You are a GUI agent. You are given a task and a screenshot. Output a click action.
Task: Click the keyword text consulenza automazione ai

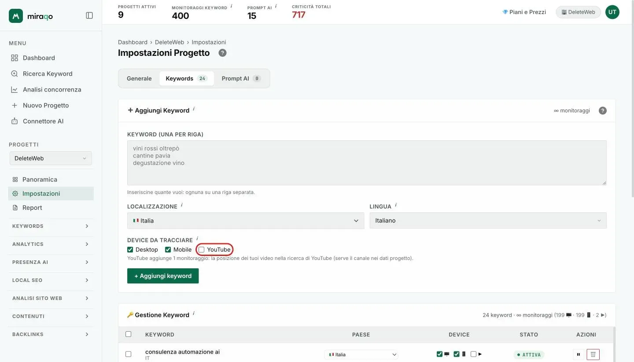point(182,352)
